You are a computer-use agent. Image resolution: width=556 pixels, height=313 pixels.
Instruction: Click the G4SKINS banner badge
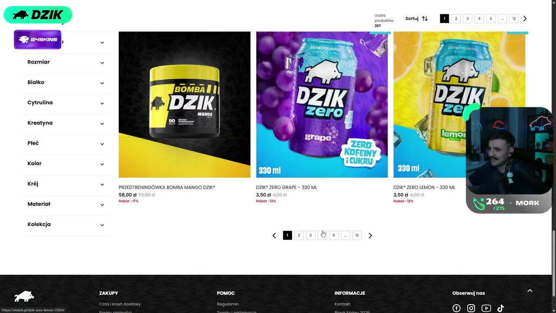click(x=38, y=40)
